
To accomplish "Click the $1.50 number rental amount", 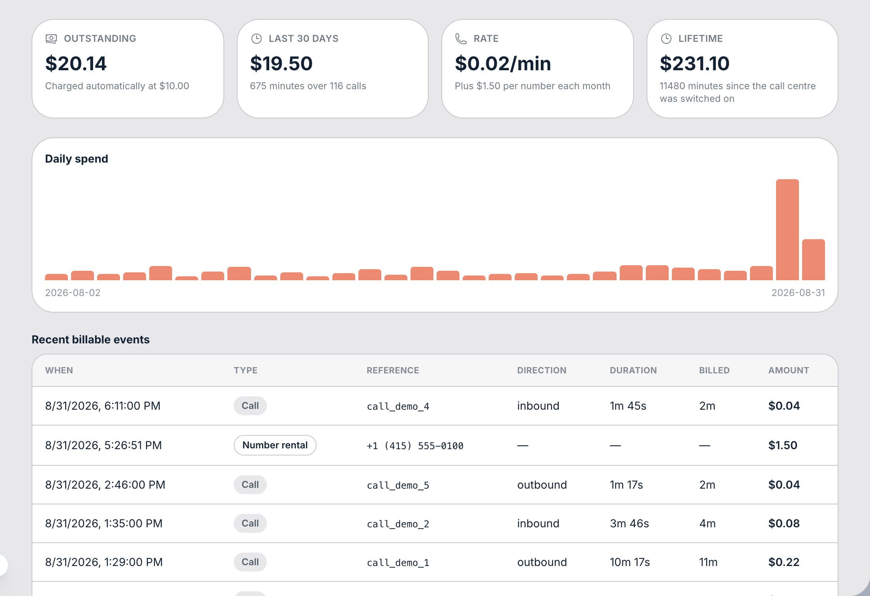I will click(783, 445).
